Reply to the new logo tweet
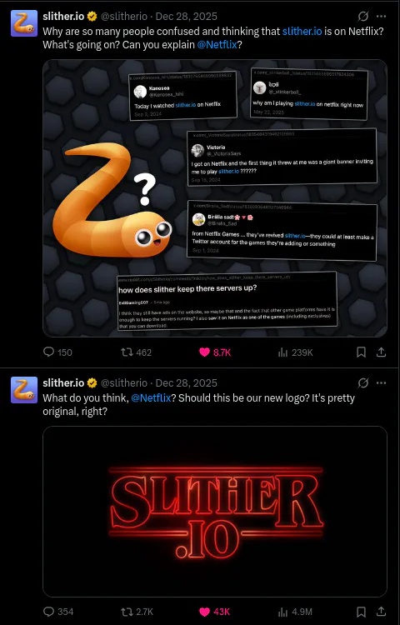Viewport: 400px width, 625px height. point(58,612)
